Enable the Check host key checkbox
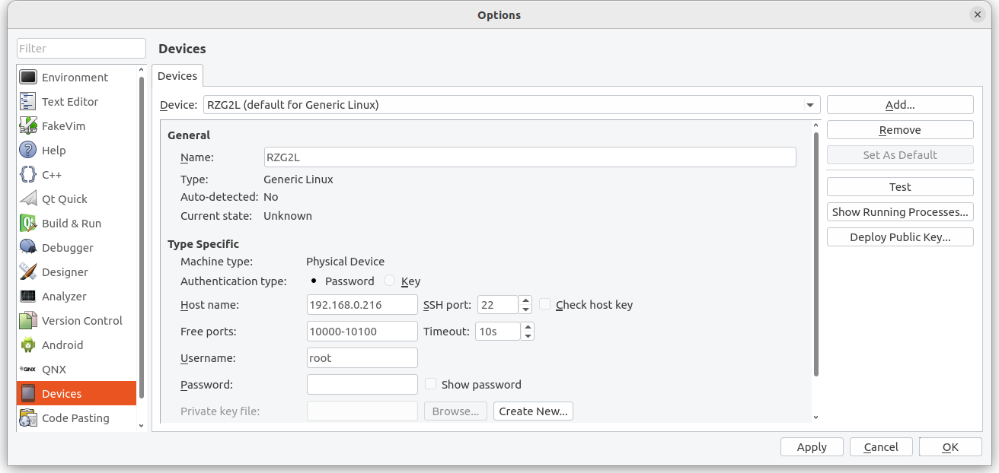 (x=545, y=304)
